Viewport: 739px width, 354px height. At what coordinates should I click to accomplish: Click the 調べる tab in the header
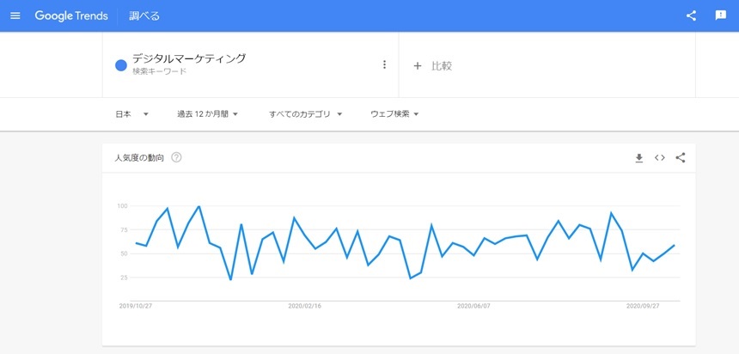pos(144,15)
